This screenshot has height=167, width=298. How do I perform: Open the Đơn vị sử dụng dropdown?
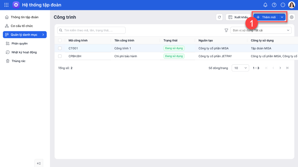(261, 30)
